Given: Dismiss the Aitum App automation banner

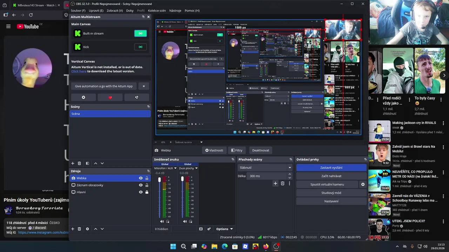Looking at the screenshot, I should pyautogui.click(x=143, y=86).
